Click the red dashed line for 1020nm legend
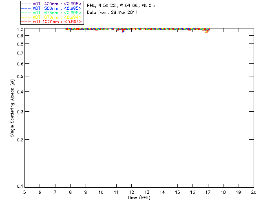Screen dimensions: 261x208 [x=26, y=22]
